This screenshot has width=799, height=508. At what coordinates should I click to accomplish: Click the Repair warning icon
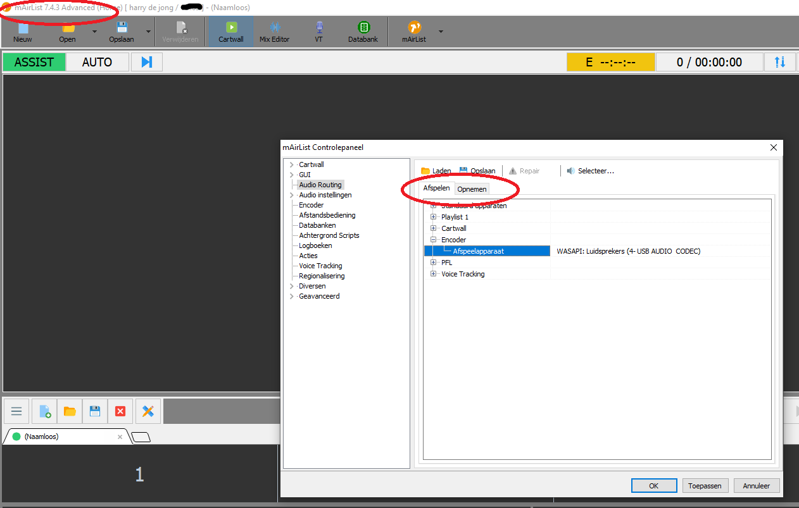[513, 171]
